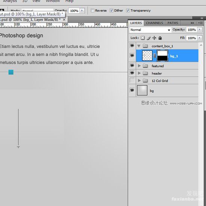
Task: Collapse panels with double-arrow icon at top
Action: click(202, 18)
